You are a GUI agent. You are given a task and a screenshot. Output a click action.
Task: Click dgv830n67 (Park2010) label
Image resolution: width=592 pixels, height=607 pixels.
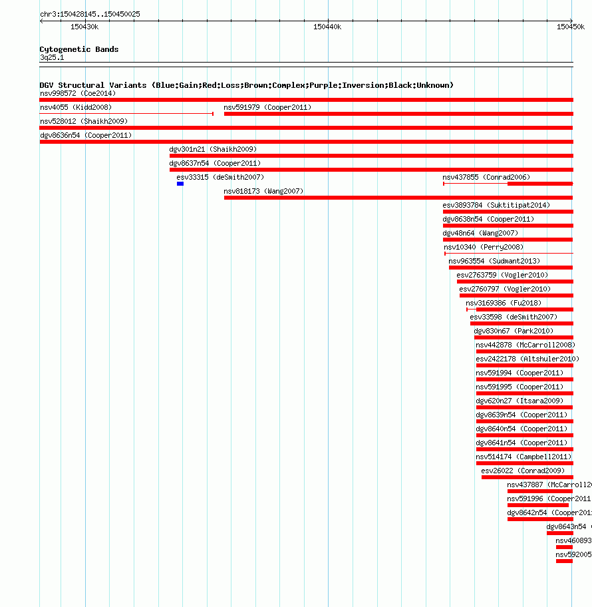514,331
